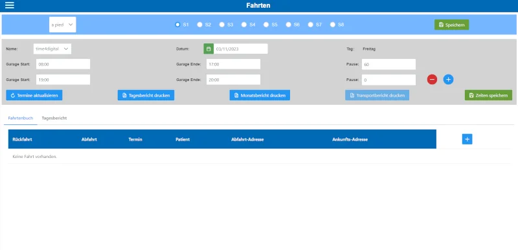Expand the Name dropdown time4digital
This screenshot has width=518, height=250.
coord(52,49)
